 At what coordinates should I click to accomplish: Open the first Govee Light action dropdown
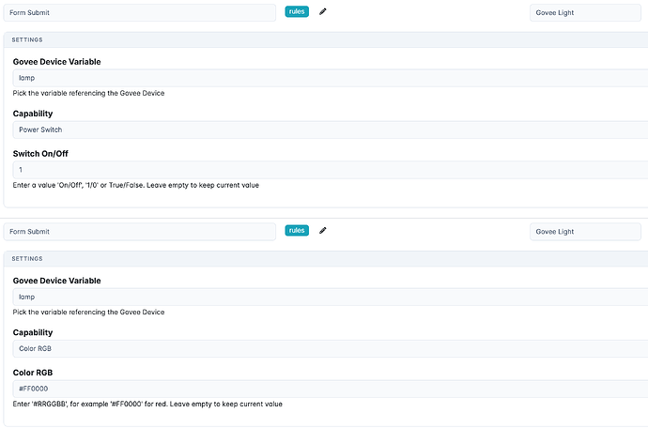coord(585,13)
